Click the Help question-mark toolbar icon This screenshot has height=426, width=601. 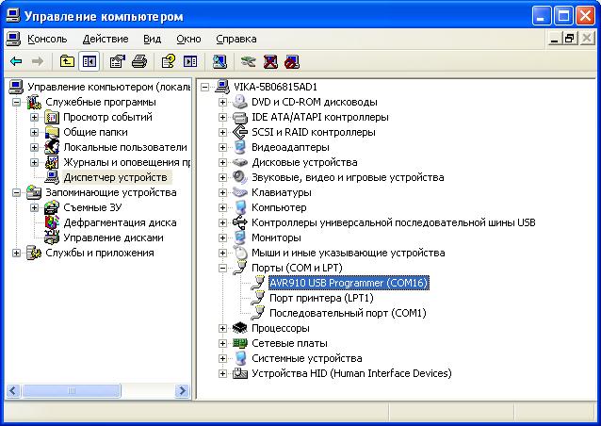tap(169, 61)
